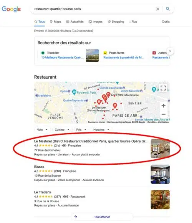Open the Prix filter dropdown
The image size is (192, 223).
pyautogui.click(x=81, y=130)
